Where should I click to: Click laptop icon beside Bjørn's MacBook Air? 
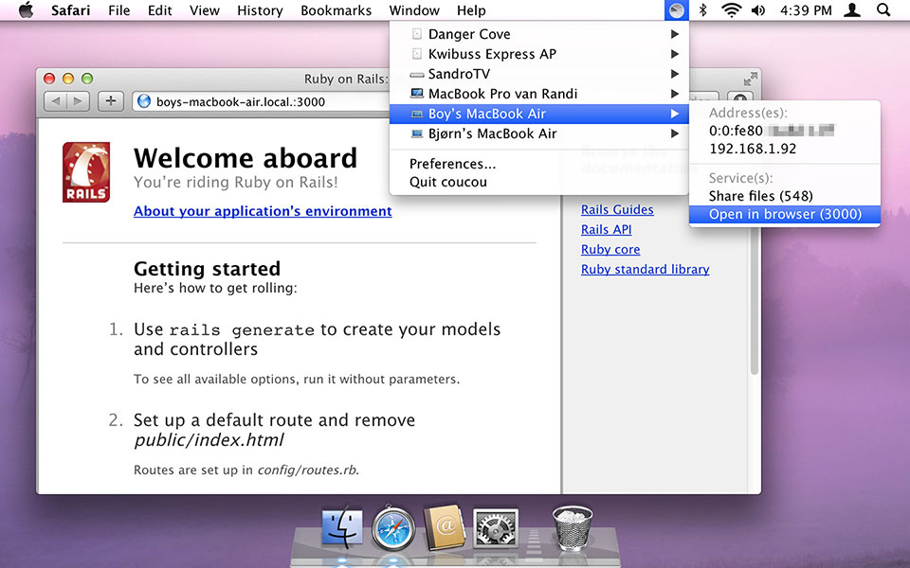click(417, 133)
